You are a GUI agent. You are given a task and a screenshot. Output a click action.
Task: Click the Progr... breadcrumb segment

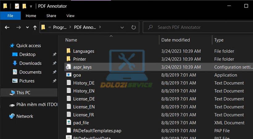60,27
